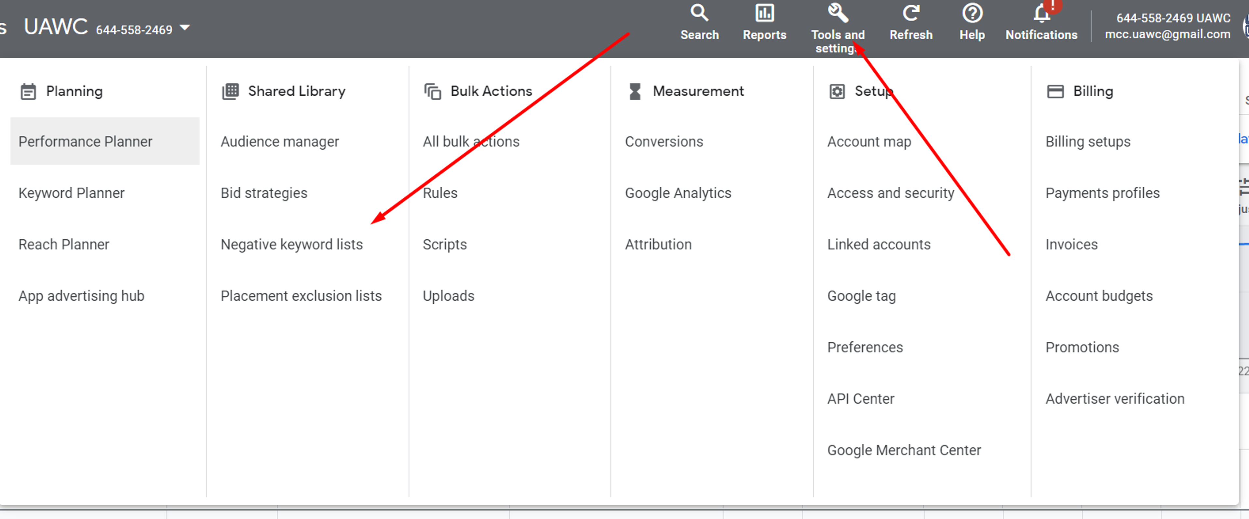Click the Refresh arrow icon
This screenshot has width=1249, height=519.
(911, 13)
